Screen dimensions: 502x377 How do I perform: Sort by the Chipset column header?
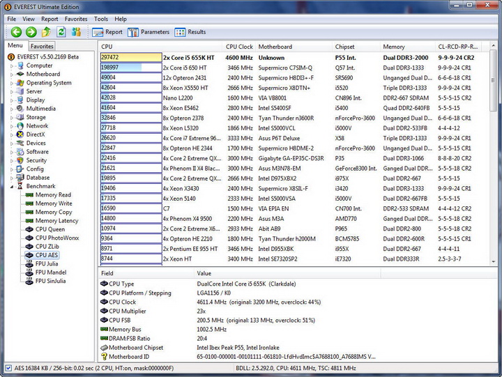[356, 47]
